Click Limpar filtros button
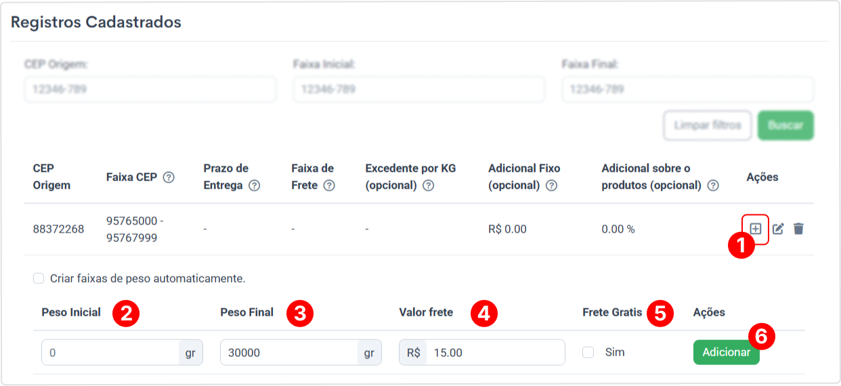Viewport: 841px width, 386px height. pyautogui.click(x=708, y=126)
